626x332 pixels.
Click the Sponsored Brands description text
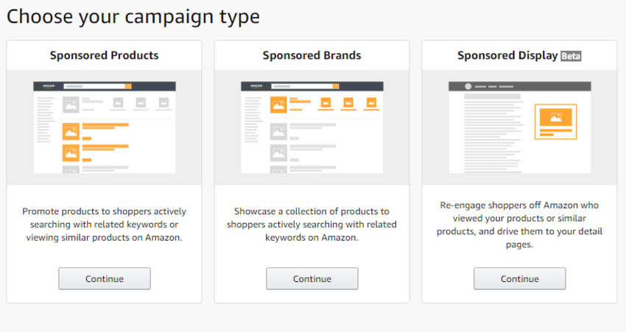tap(312, 225)
